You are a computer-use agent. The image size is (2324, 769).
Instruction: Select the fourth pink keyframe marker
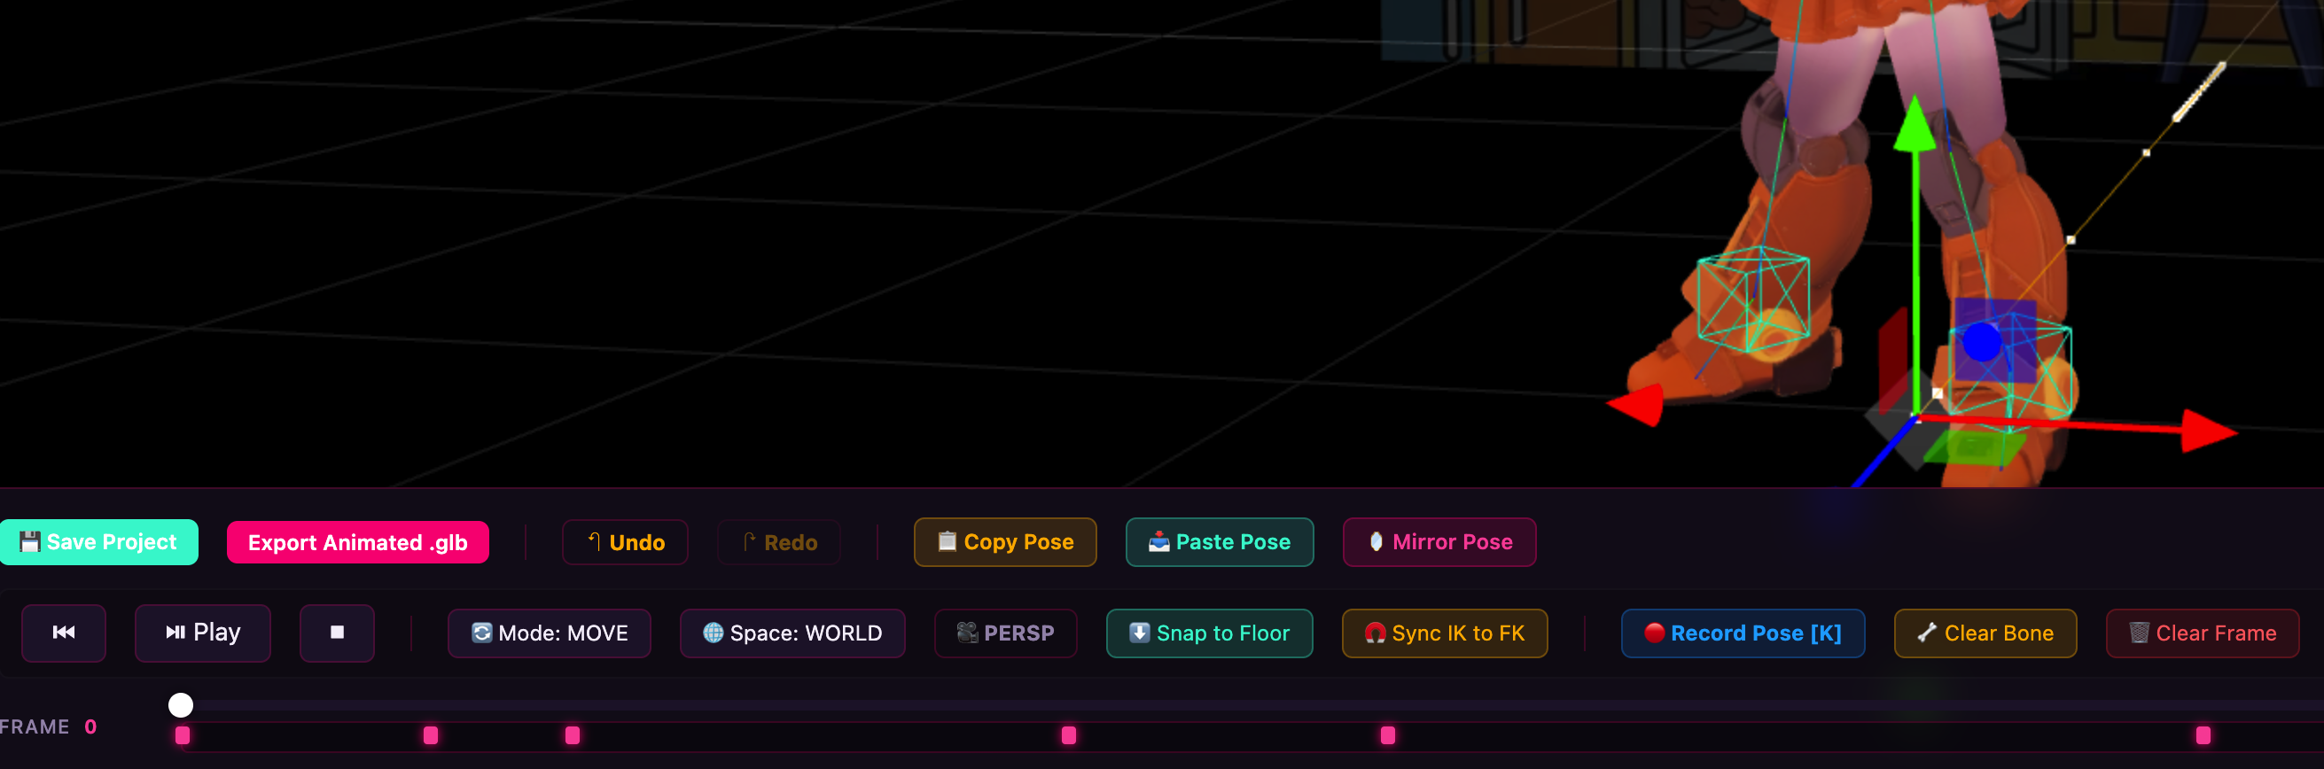coord(1069,735)
